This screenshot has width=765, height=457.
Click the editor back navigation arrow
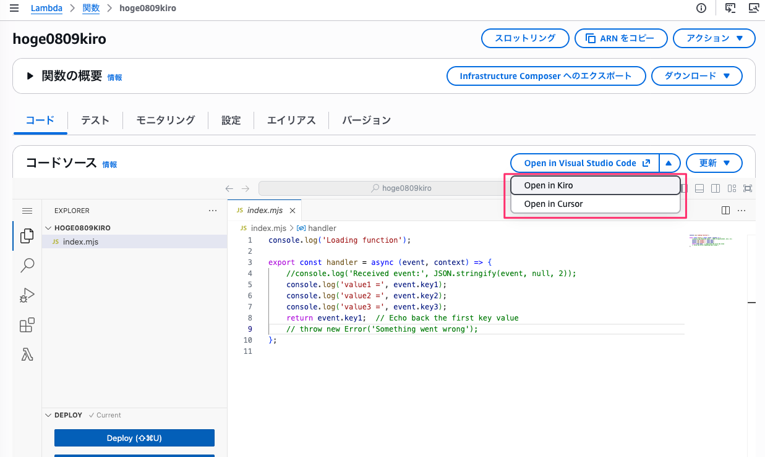tap(229, 188)
